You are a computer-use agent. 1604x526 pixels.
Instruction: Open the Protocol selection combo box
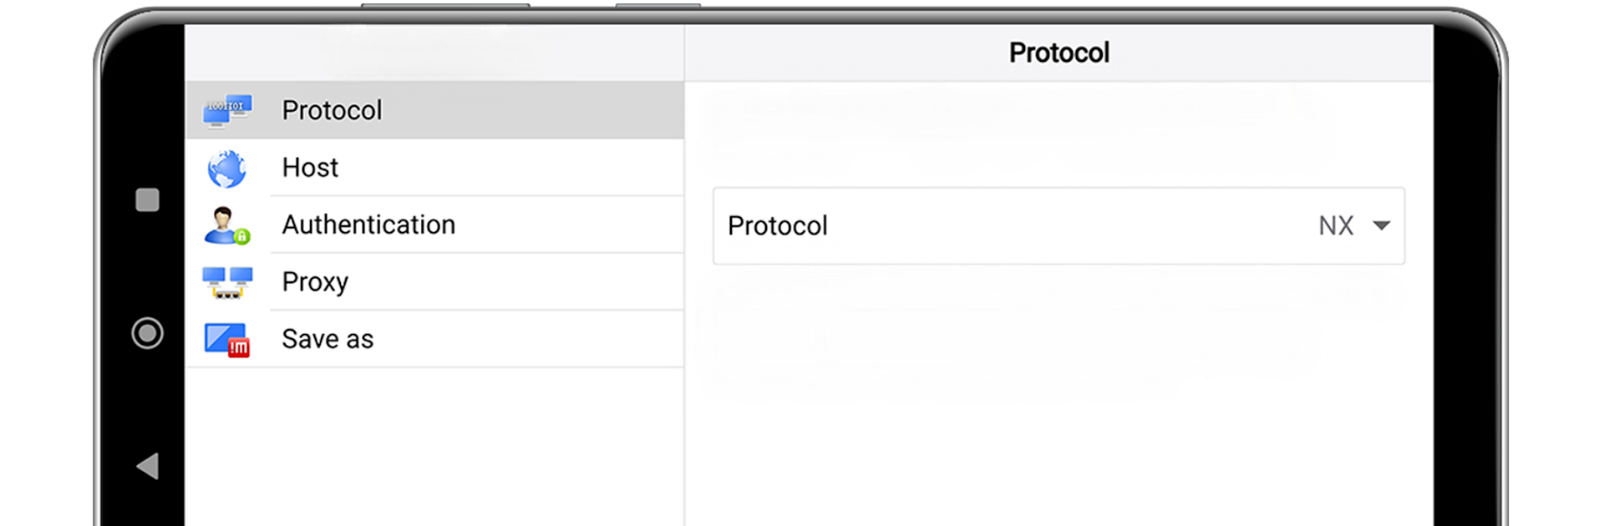click(1058, 226)
